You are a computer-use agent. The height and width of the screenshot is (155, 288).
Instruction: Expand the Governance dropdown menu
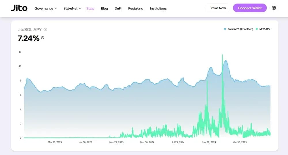pyautogui.click(x=46, y=8)
